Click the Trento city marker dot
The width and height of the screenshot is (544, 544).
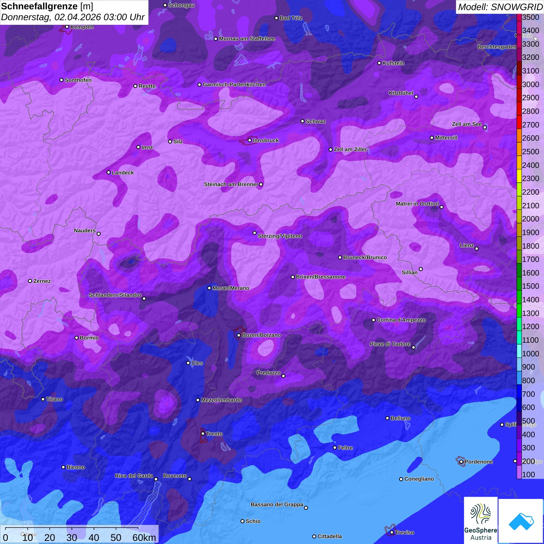pyautogui.click(x=203, y=434)
